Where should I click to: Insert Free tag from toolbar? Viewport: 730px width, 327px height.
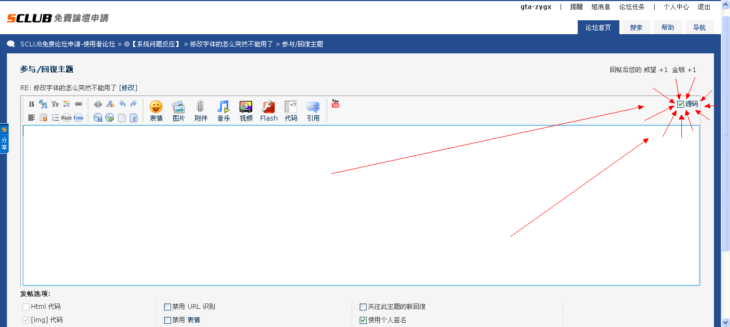tap(79, 118)
